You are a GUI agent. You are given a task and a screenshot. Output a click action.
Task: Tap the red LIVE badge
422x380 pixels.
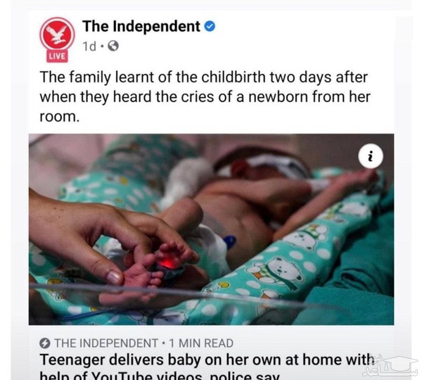point(57,56)
